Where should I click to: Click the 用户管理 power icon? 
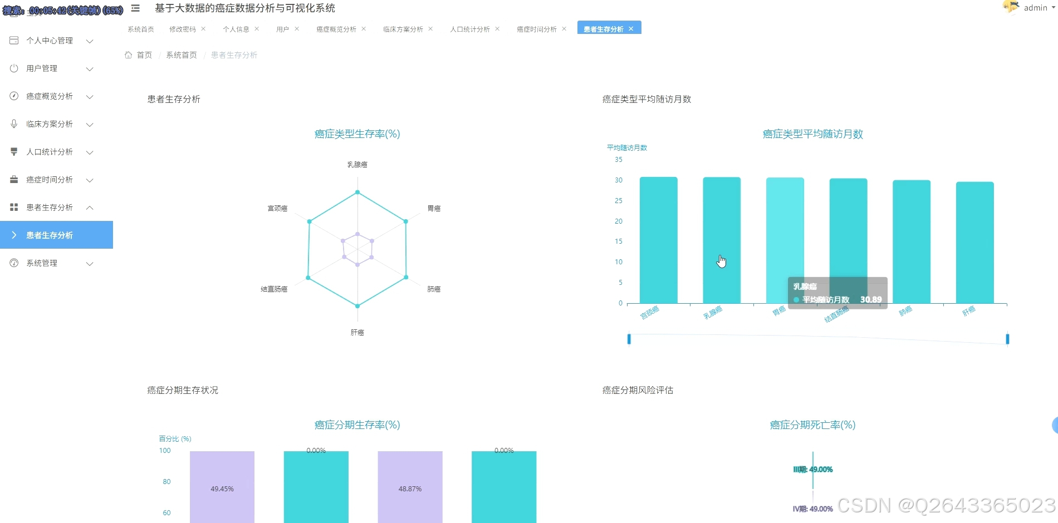pyautogui.click(x=14, y=68)
